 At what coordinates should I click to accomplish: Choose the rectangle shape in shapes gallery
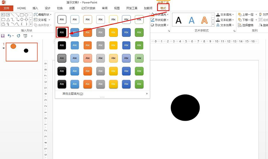pos(21,15)
